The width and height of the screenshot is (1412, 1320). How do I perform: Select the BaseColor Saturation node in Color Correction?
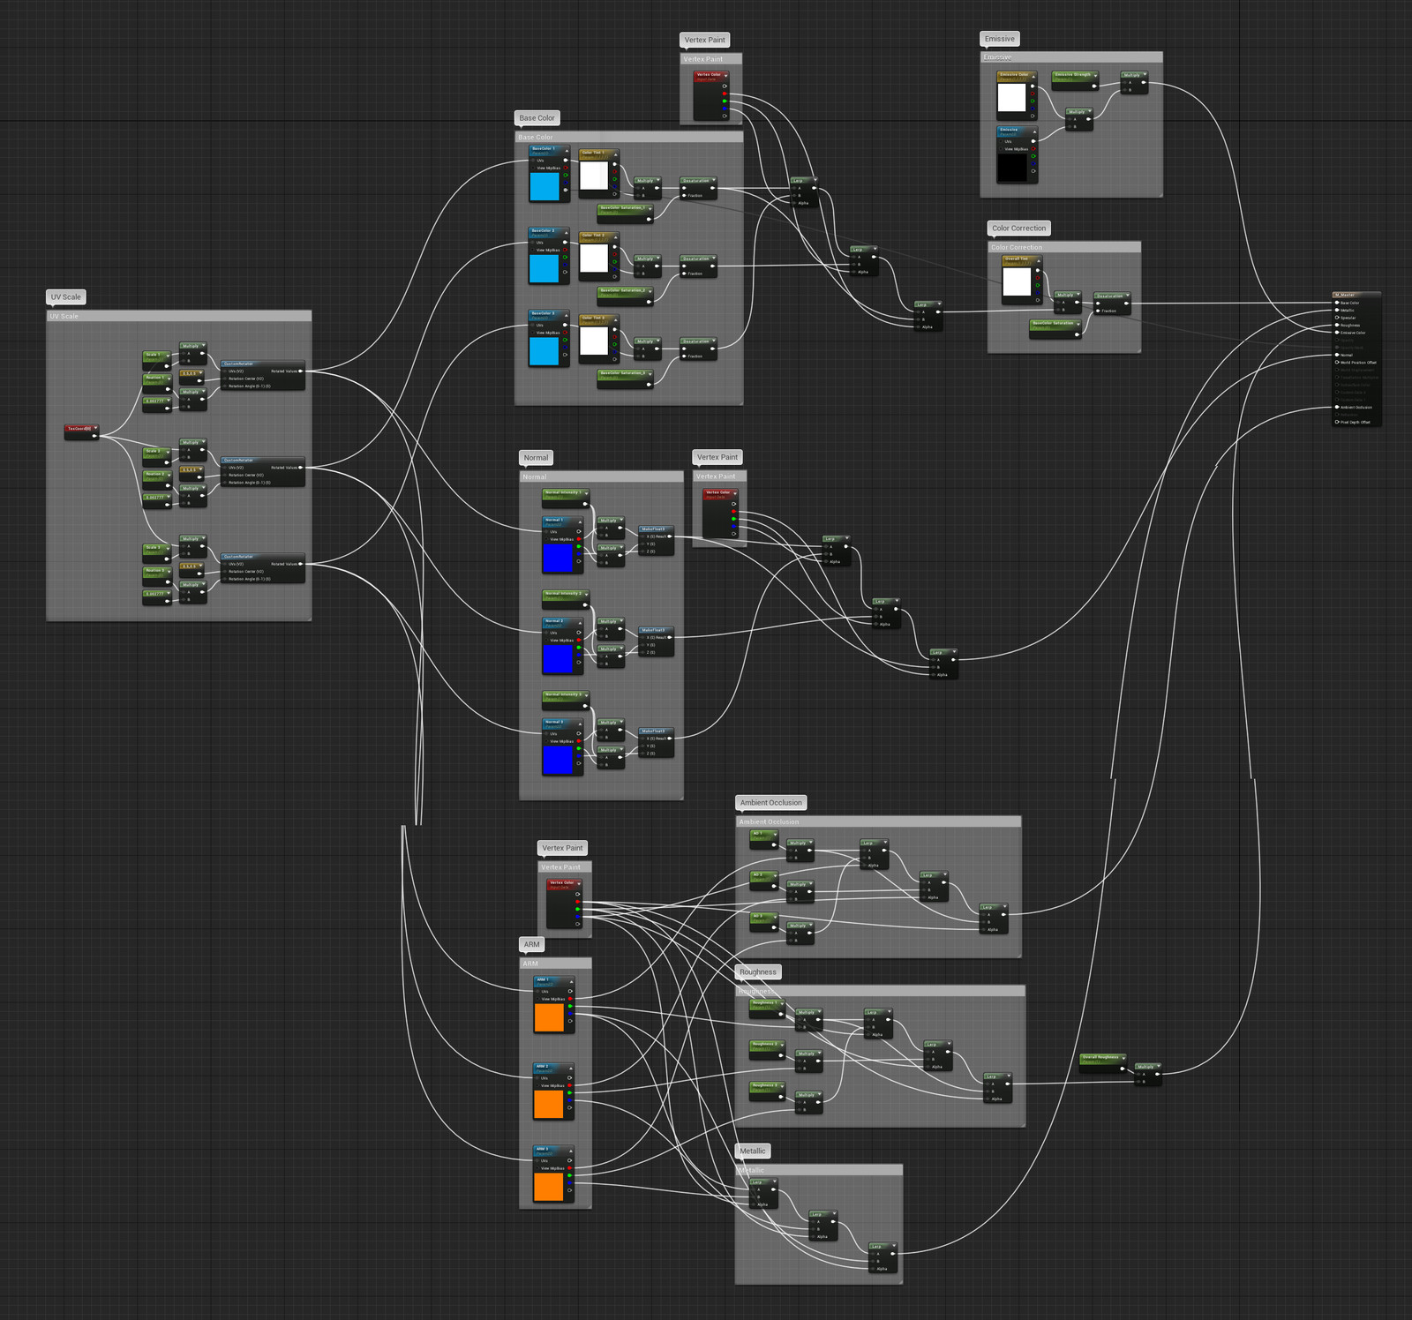pos(1055,327)
